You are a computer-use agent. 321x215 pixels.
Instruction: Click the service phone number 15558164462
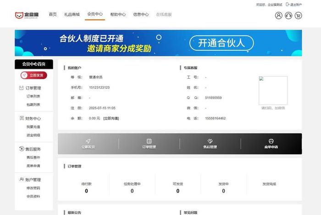[216, 118]
